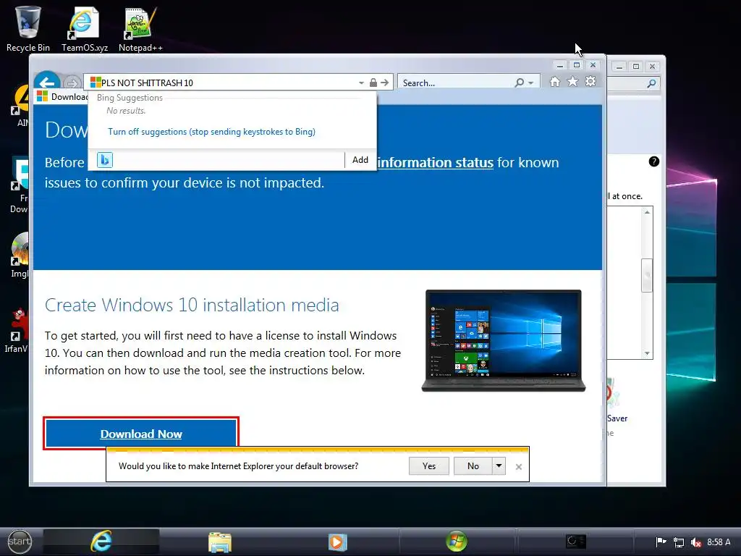The image size is (741, 556).
Task: Click the Windows logo orb taskbar icon
Action: [457, 542]
